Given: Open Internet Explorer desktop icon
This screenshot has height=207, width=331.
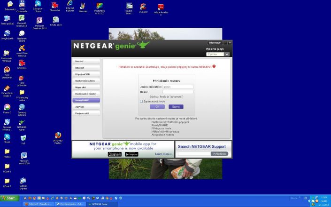Looking at the screenshot, I should pos(70,6).
